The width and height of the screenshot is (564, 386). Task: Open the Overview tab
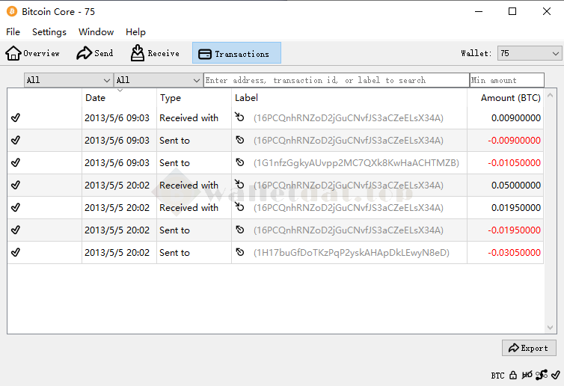tap(33, 53)
